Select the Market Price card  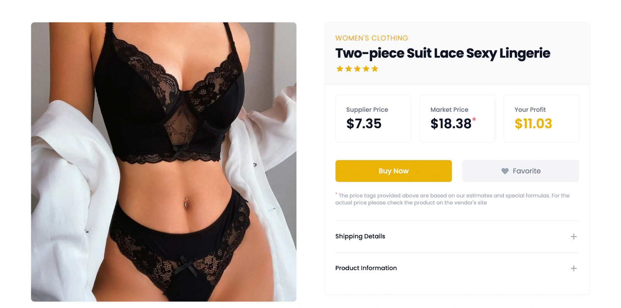click(457, 119)
